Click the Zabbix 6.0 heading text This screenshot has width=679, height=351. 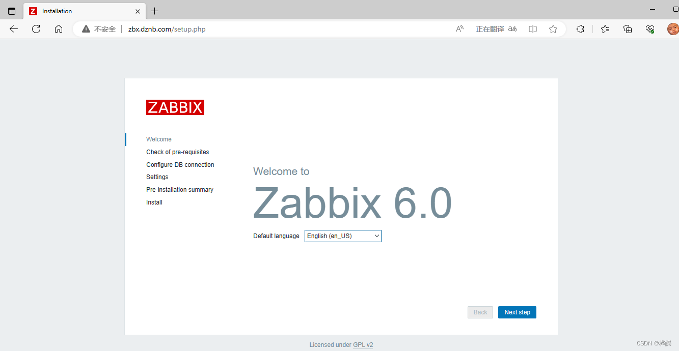pos(352,203)
